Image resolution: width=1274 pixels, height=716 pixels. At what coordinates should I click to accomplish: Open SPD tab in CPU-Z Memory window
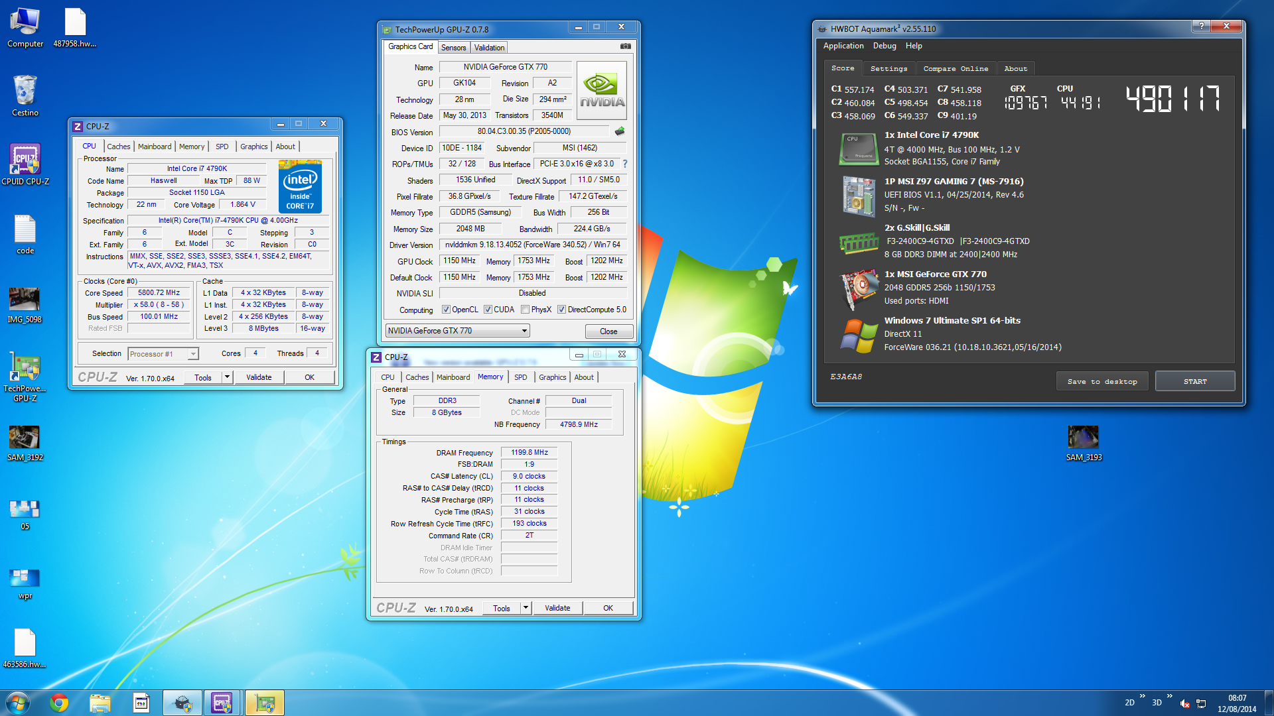click(521, 377)
